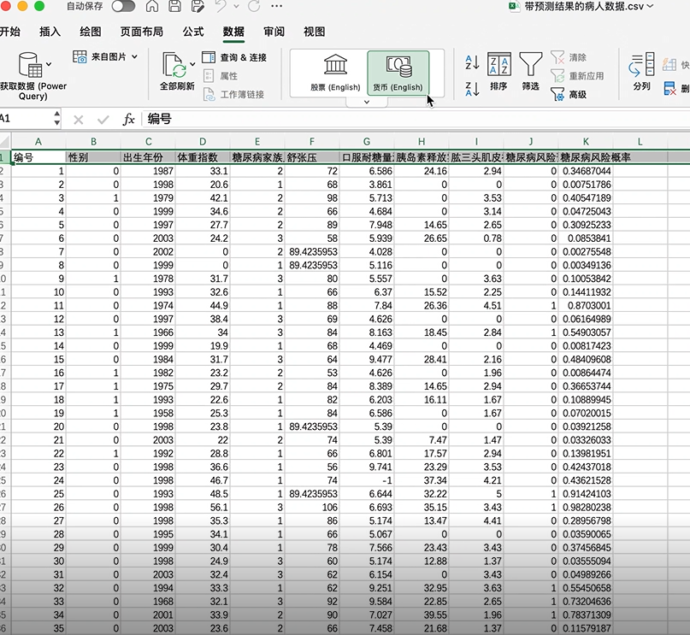Image resolution: width=690 pixels, height=635 pixels.
Task: Click the 获取数据 (Power Query) icon
Action: coord(31,65)
